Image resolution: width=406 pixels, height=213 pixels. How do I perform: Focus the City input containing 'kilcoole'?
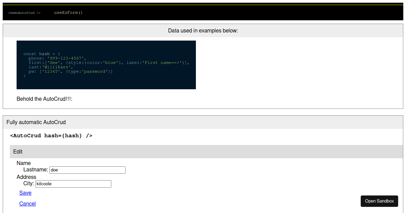[73, 184]
